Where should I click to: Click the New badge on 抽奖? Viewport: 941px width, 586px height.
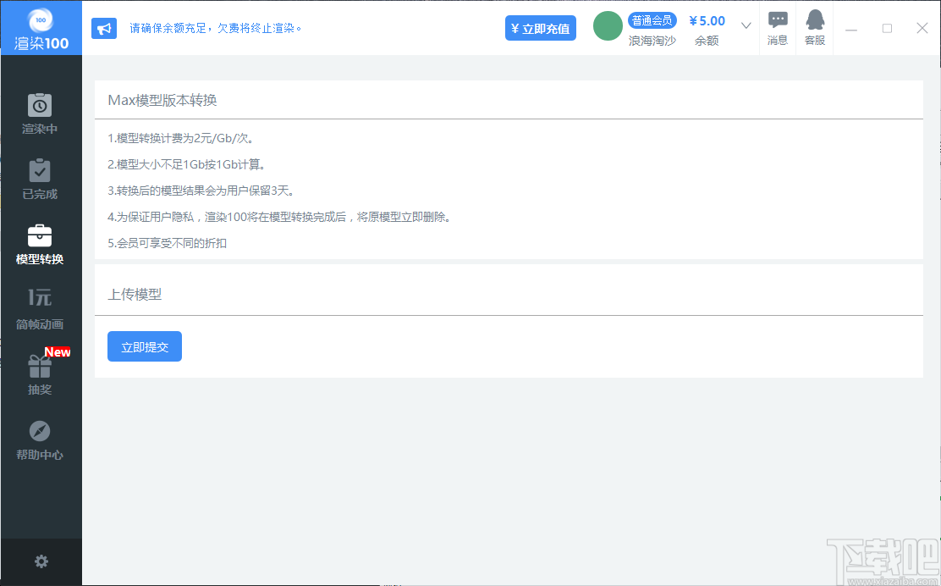coord(58,351)
